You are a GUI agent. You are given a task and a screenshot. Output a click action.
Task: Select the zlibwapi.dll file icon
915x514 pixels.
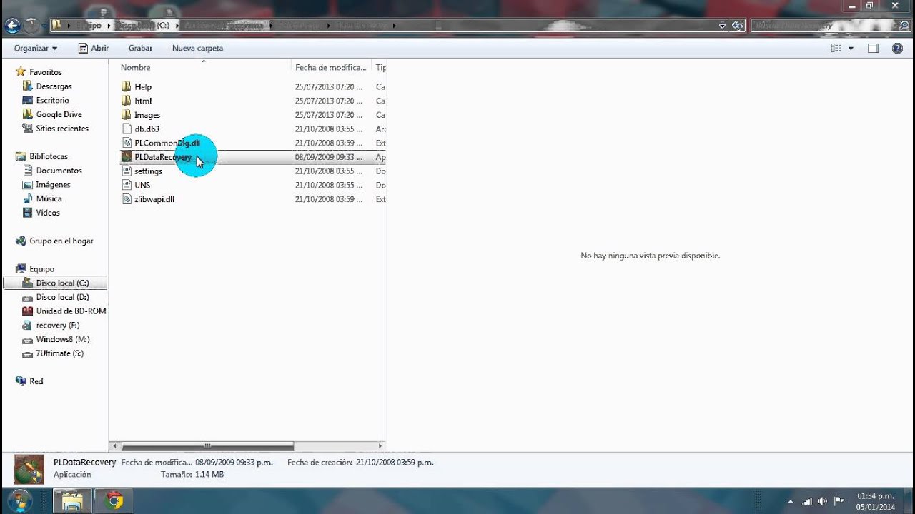127,199
